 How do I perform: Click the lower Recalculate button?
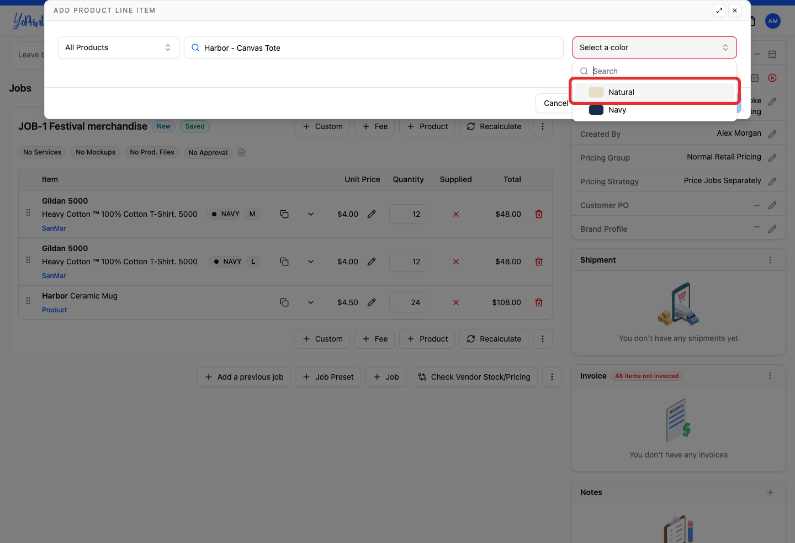494,339
